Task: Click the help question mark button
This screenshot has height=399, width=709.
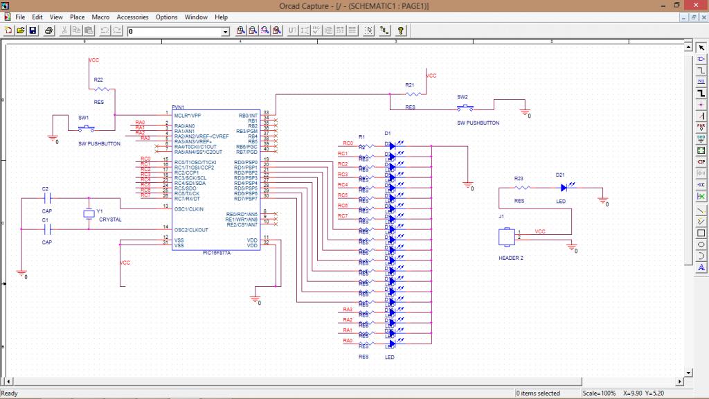Action: point(401,30)
